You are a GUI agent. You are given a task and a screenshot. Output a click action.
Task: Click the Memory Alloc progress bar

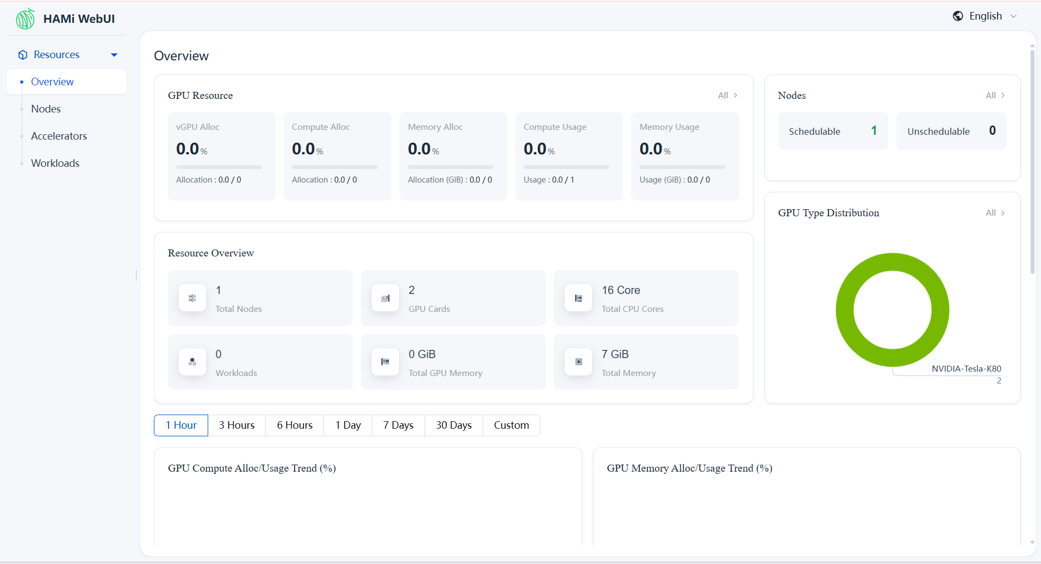[x=451, y=167]
